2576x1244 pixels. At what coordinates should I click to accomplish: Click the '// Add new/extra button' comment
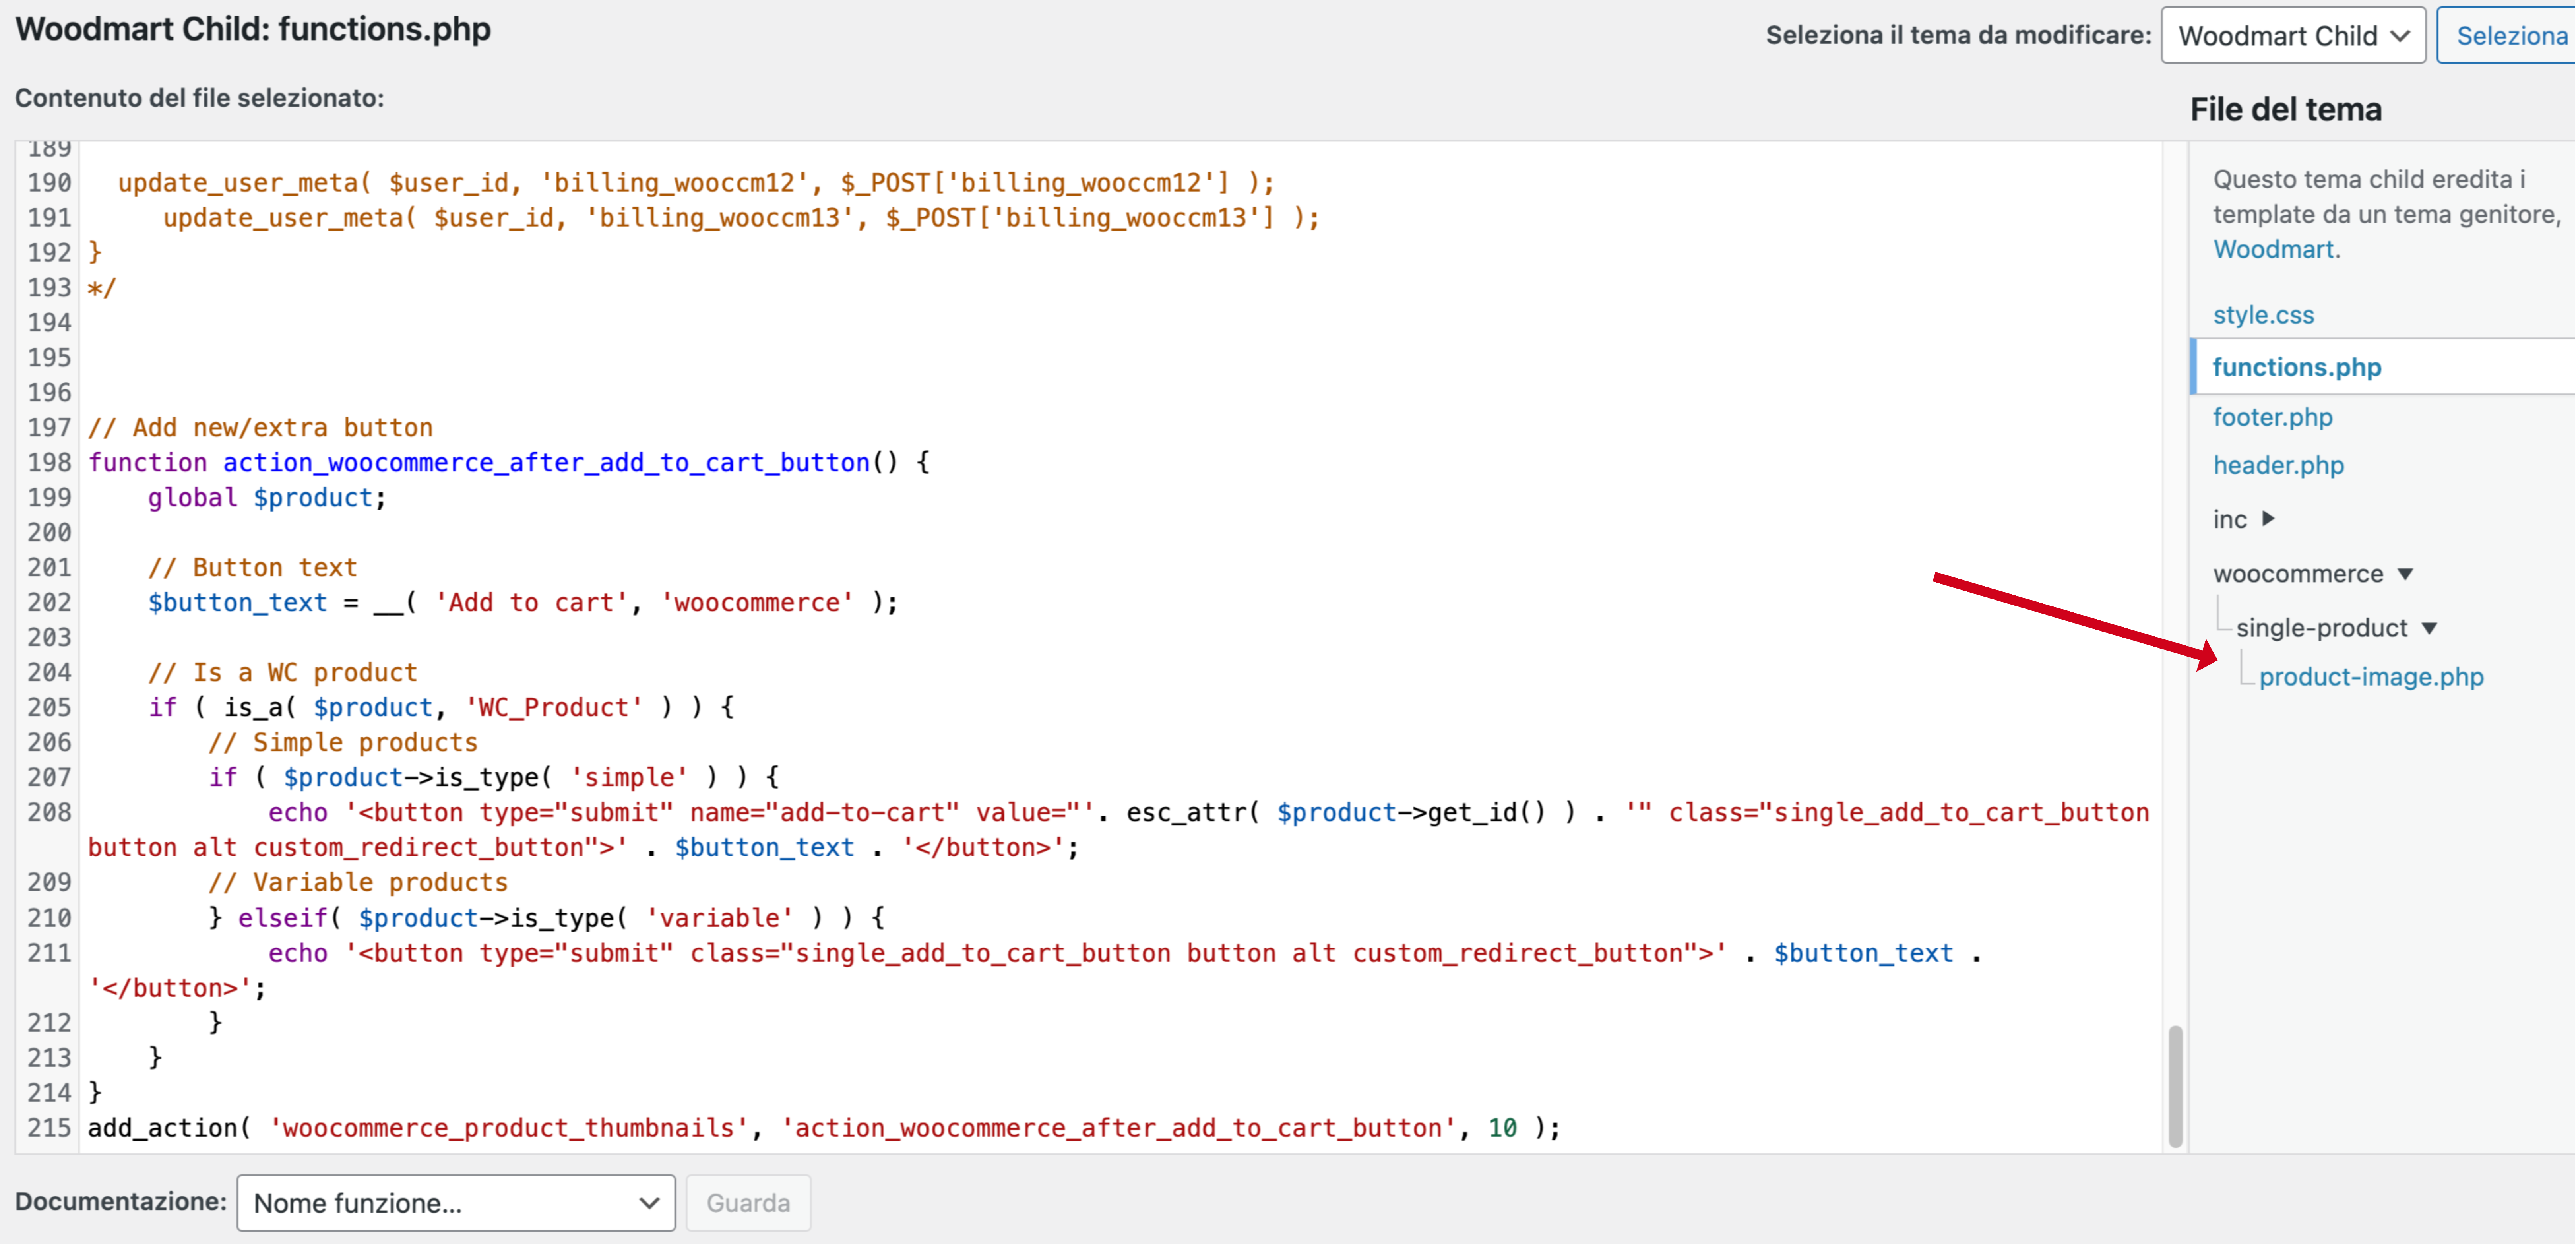[260, 428]
